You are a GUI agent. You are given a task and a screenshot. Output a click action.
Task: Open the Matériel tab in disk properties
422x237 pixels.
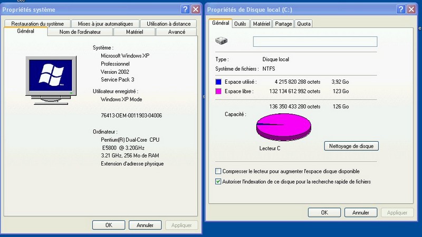[261, 24]
